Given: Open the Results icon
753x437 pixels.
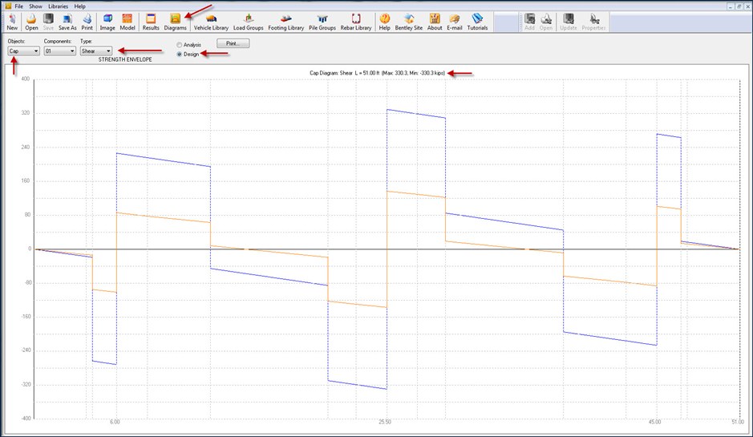Looking at the screenshot, I should 151,22.
